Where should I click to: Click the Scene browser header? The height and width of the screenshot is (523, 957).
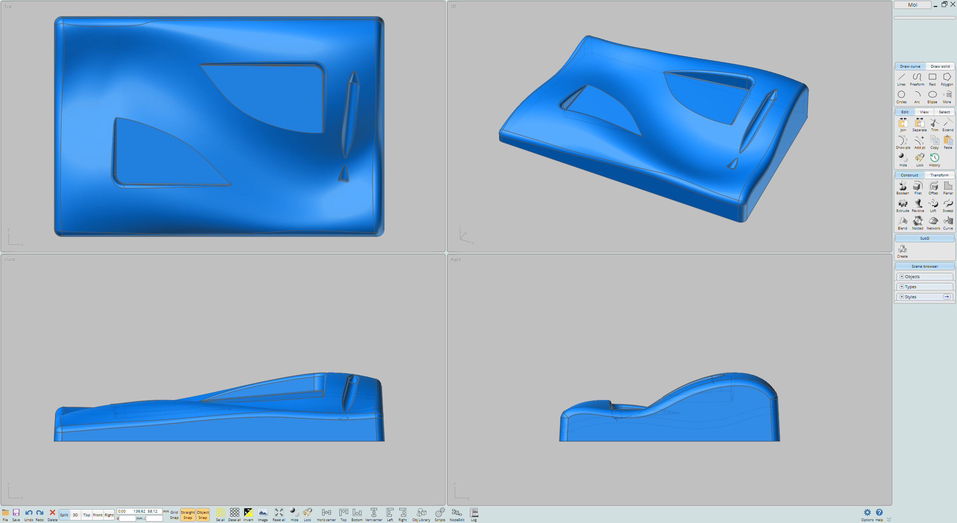coord(924,266)
